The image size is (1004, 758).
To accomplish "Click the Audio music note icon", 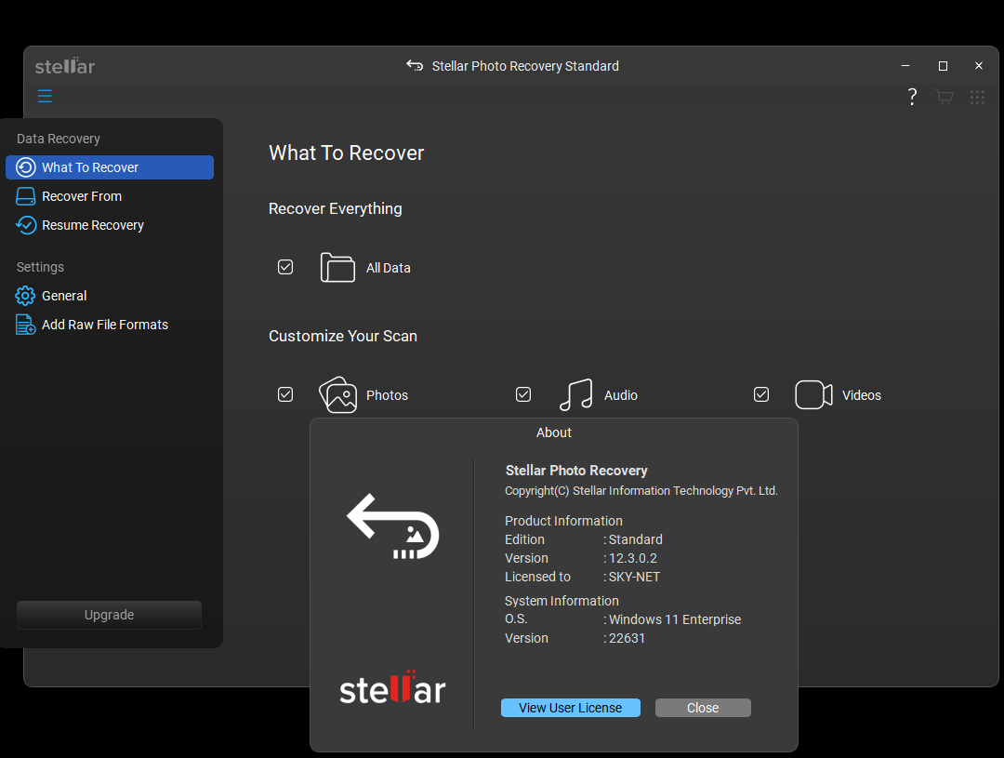I will 575,394.
